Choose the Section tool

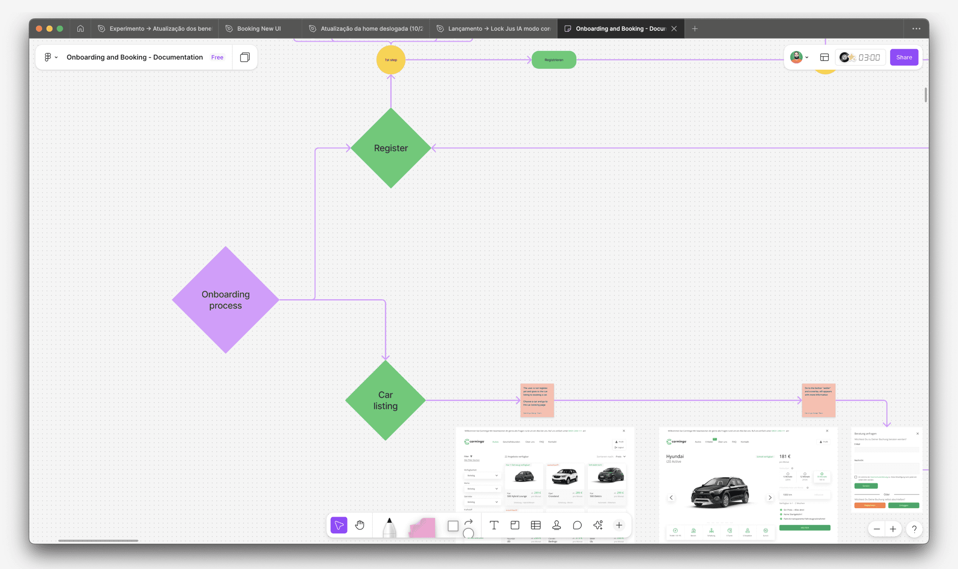click(x=515, y=525)
